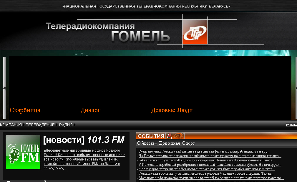Expand the ТЕЛЕВИДЕНИЕ menu
Image resolution: width=297 pixels, height=182 pixels.
click(x=40, y=125)
